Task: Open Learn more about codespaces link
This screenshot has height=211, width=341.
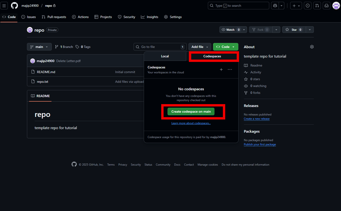Action: pos(191,123)
